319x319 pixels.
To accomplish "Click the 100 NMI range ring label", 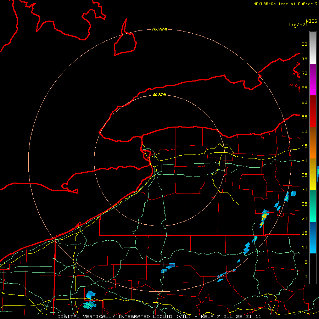I will click(x=159, y=29).
